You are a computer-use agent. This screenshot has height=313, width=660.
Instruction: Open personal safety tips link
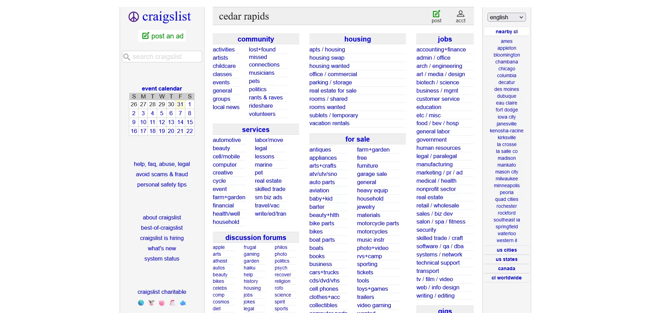coord(162,184)
